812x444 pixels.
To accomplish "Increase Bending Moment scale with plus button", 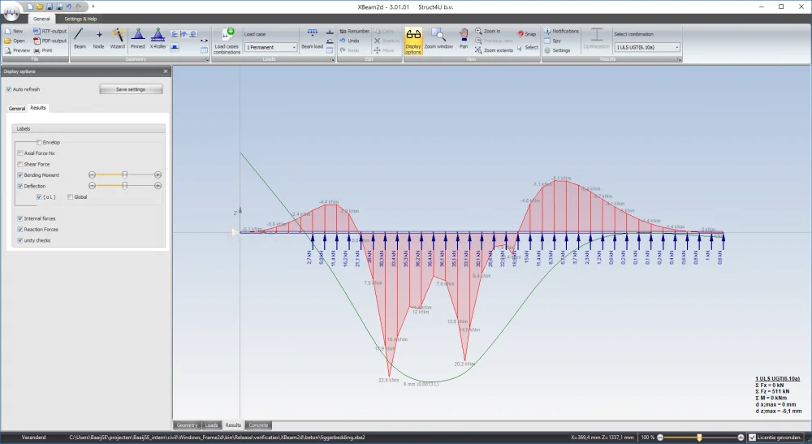I will 158,175.
